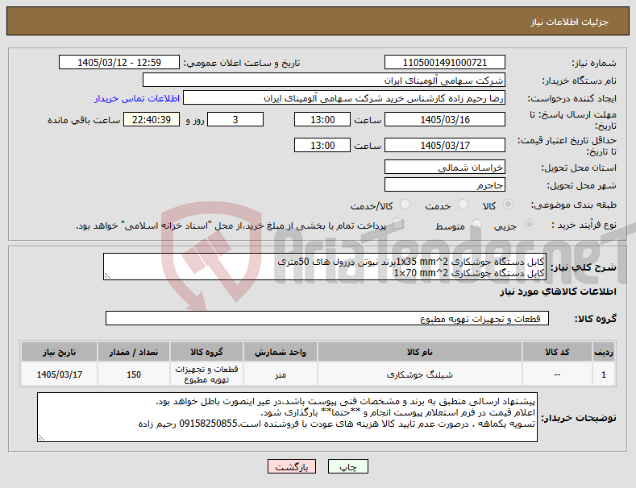Click the شماره نیاز field 1105001491000721
This screenshot has height=488, width=636.
[444, 63]
